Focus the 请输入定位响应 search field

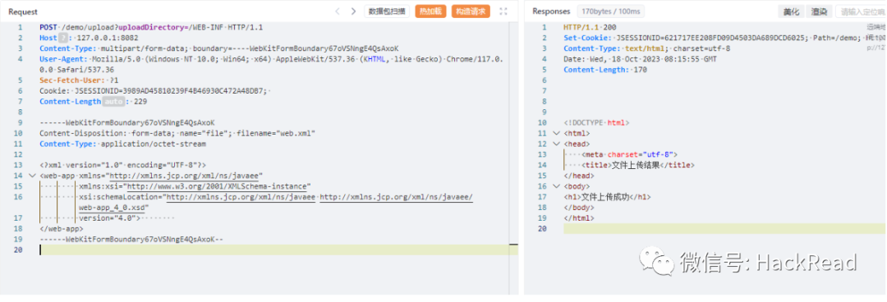[x=861, y=11]
